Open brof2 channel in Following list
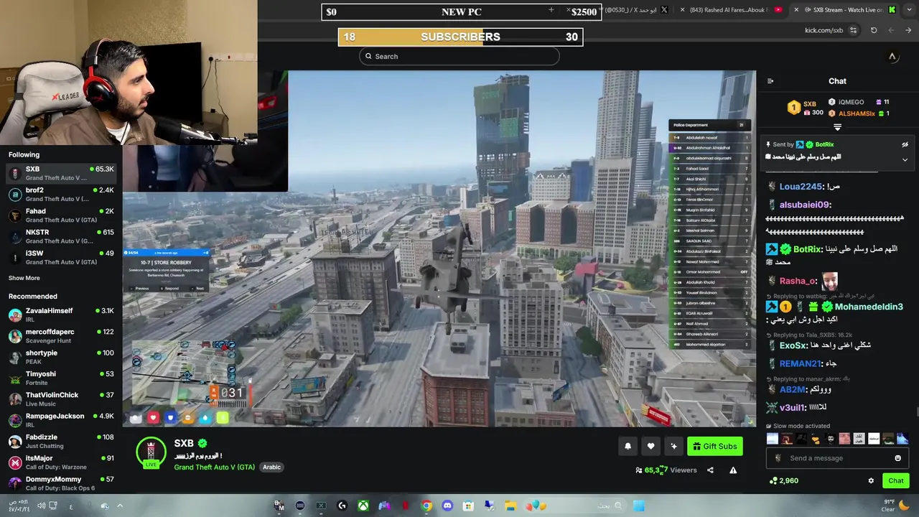The width and height of the screenshot is (919, 517). pyautogui.click(x=61, y=194)
